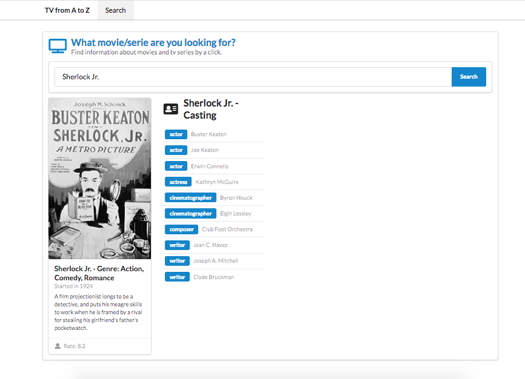Click the subtitle Find information about movies and tv series
525x379 pixels.
click(x=146, y=52)
